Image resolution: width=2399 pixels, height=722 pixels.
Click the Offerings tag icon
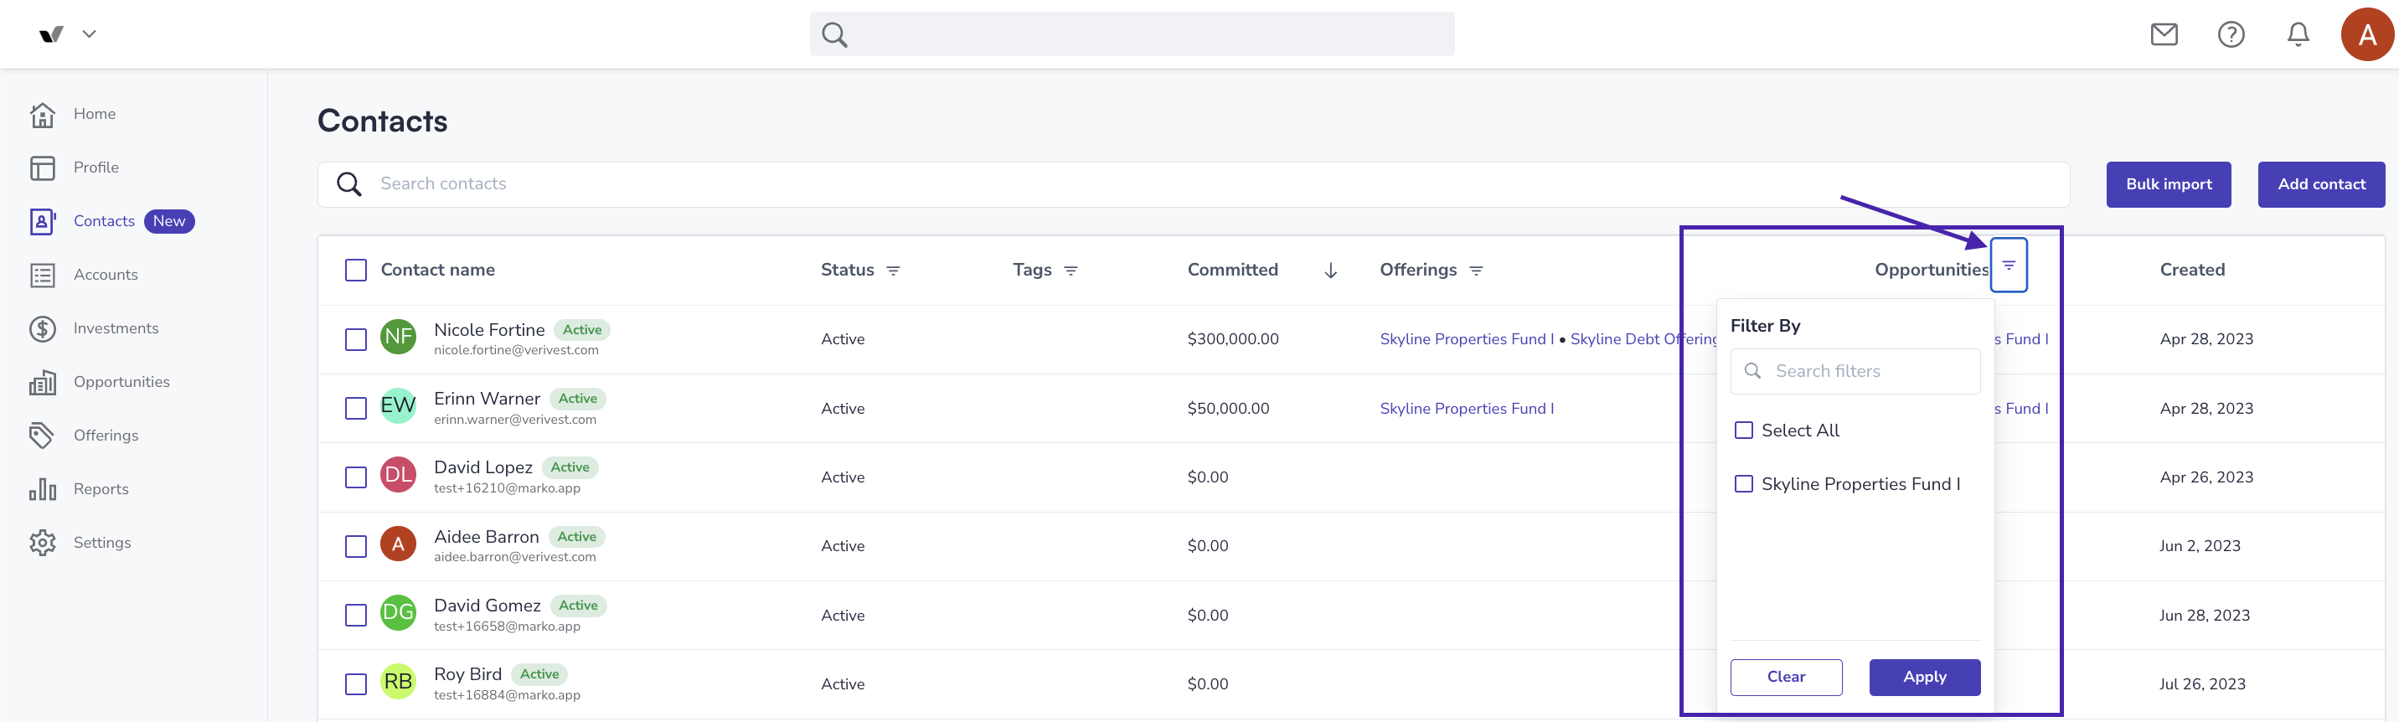(x=42, y=435)
